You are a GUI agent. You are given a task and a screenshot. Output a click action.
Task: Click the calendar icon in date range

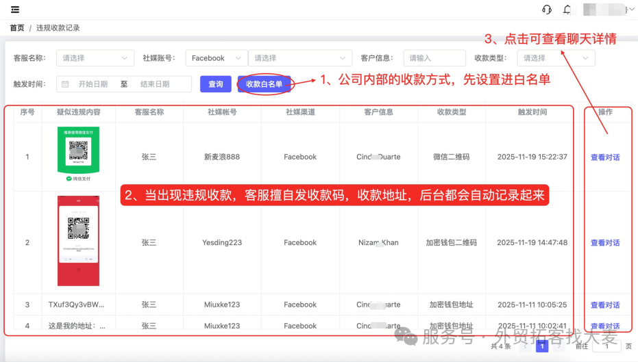[x=65, y=84]
